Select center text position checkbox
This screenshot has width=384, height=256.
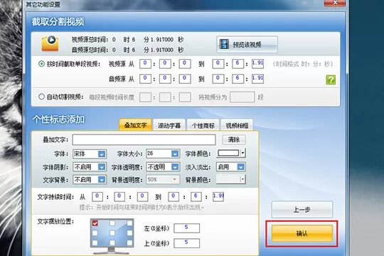(x=112, y=233)
